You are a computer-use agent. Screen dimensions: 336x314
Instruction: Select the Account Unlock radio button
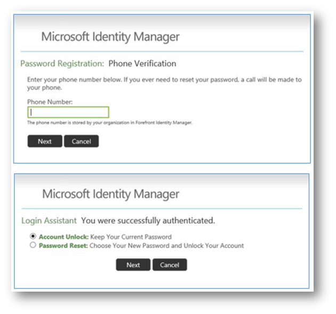(x=33, y=236)
